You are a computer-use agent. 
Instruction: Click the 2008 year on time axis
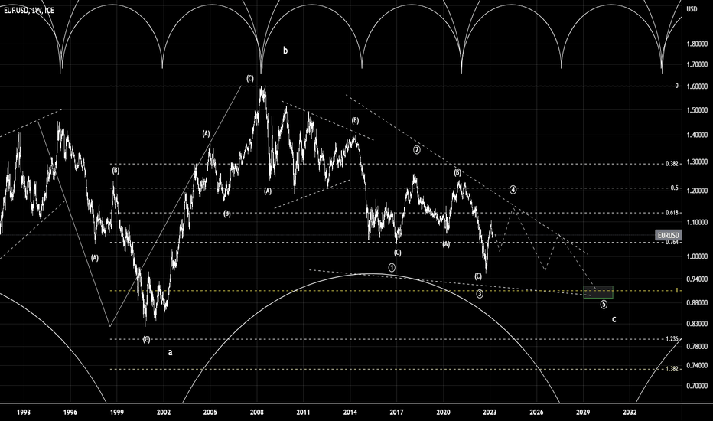257,413
